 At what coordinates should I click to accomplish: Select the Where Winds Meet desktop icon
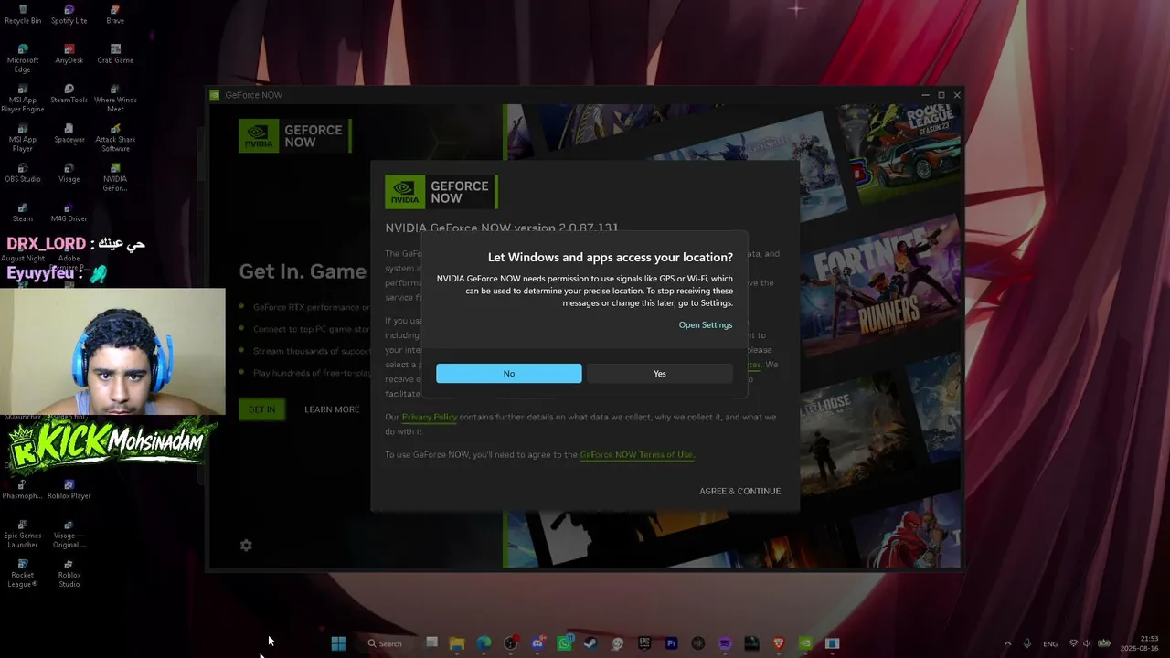click(x=115, y=99)
